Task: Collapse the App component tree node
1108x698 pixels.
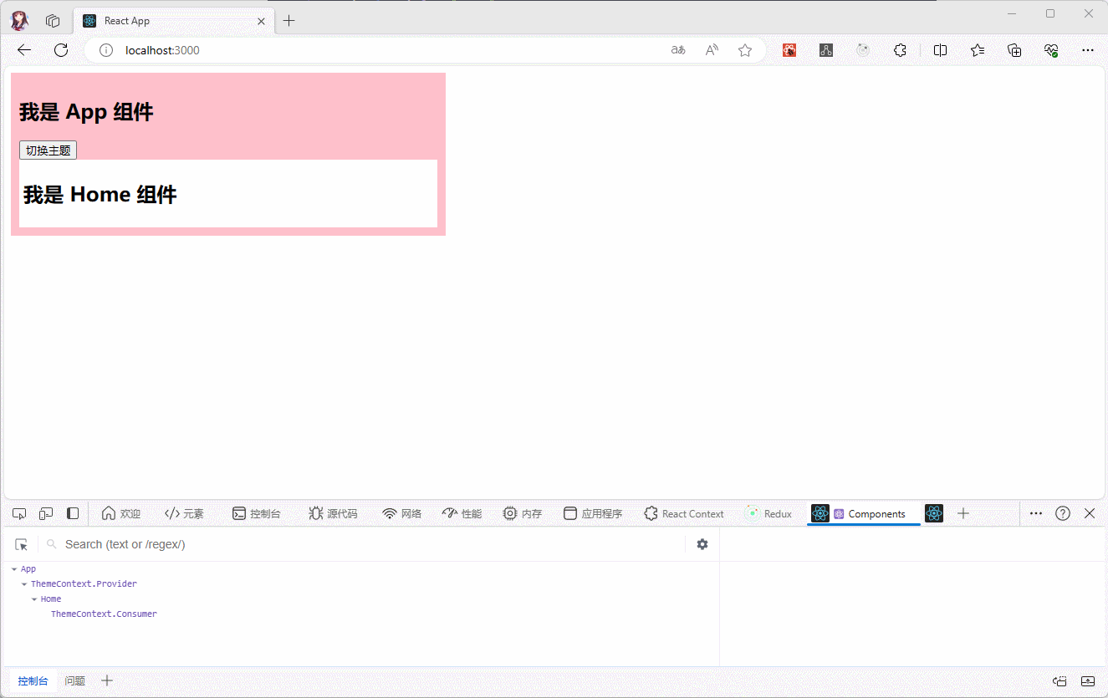Action: 14,569
